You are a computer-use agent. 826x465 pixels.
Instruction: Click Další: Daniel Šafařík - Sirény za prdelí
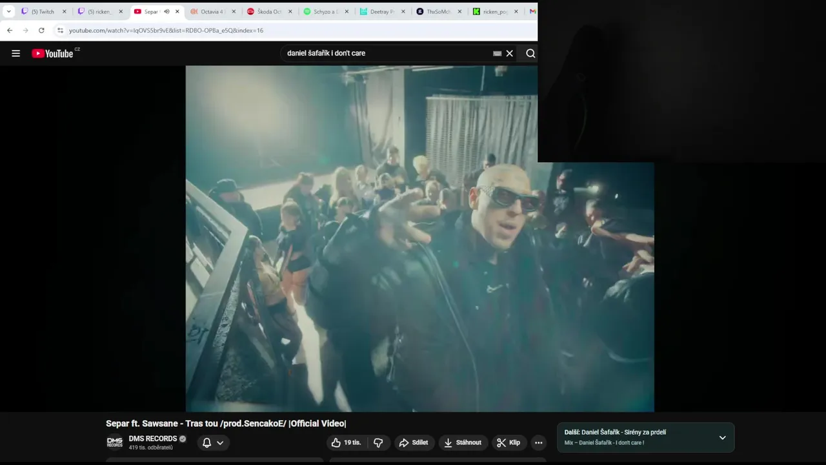click(615, 432)
